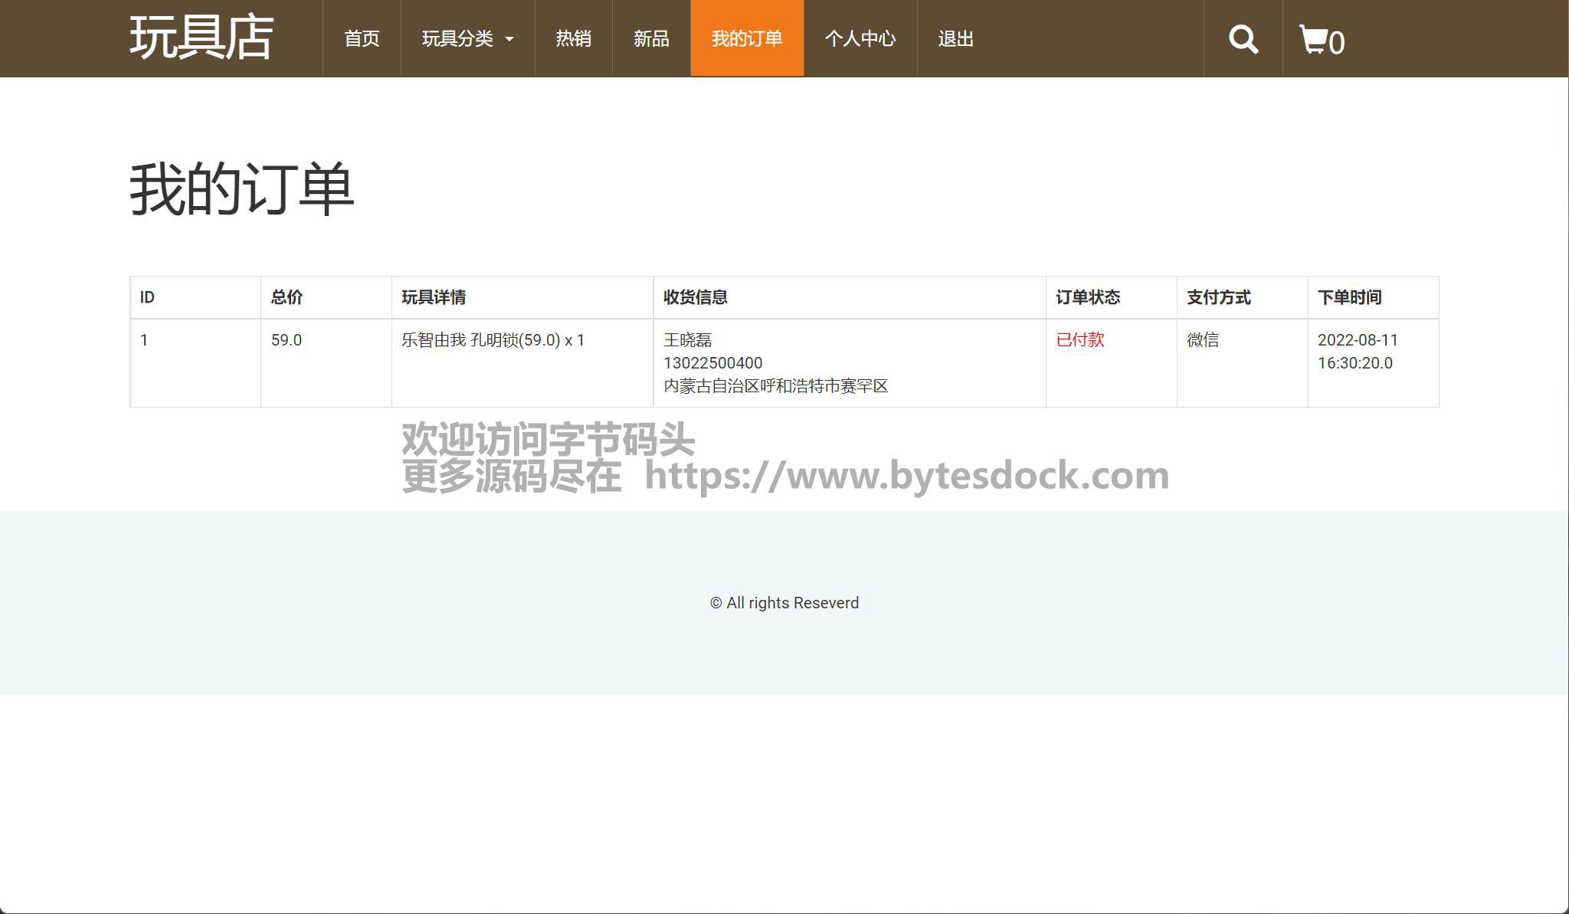The height and width of the screenshot is (914, 1569).
Task: Select the 我的订单 tab
Action: click(747, 38)
